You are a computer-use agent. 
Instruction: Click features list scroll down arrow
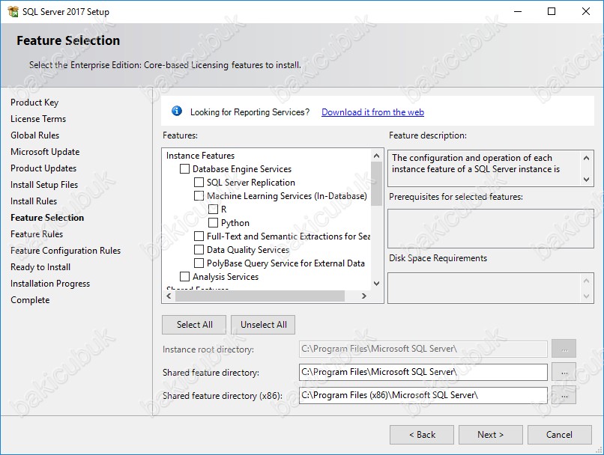pos(377,284)
